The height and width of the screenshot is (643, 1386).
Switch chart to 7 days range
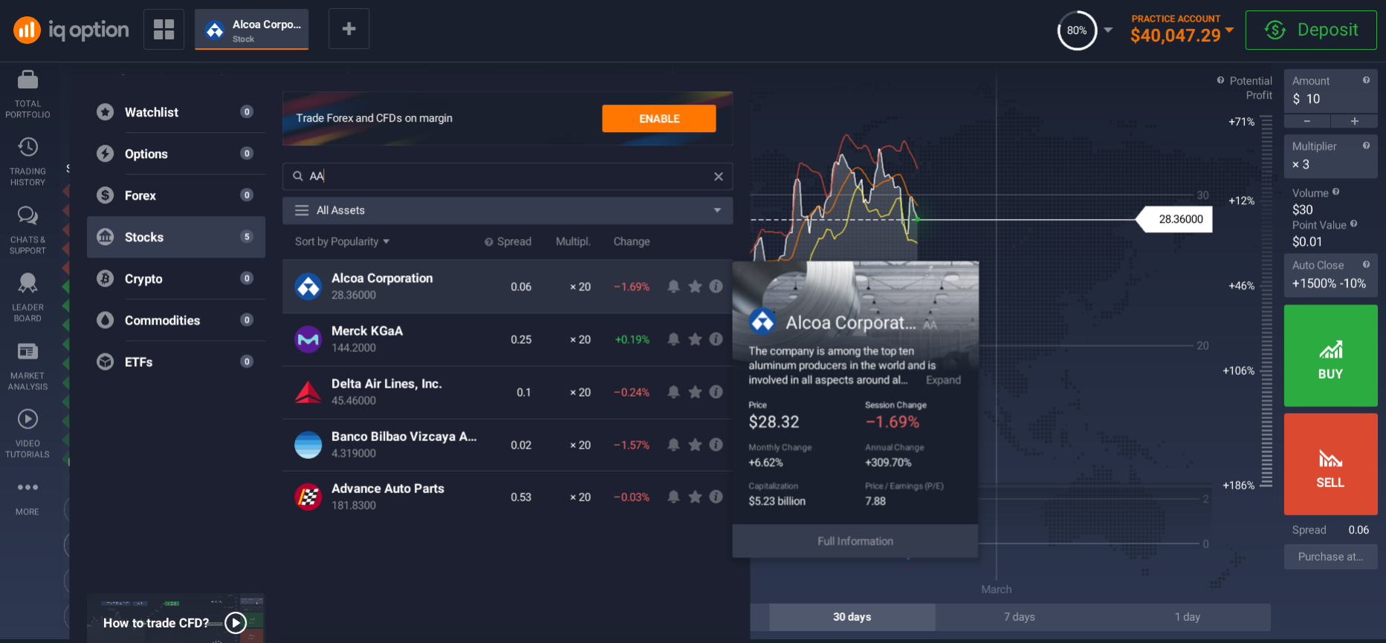pos(1019,617)
